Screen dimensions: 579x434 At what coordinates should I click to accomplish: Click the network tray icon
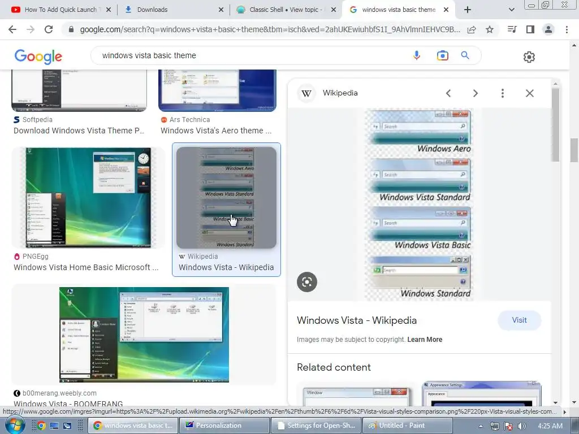(x=494, y=426)
